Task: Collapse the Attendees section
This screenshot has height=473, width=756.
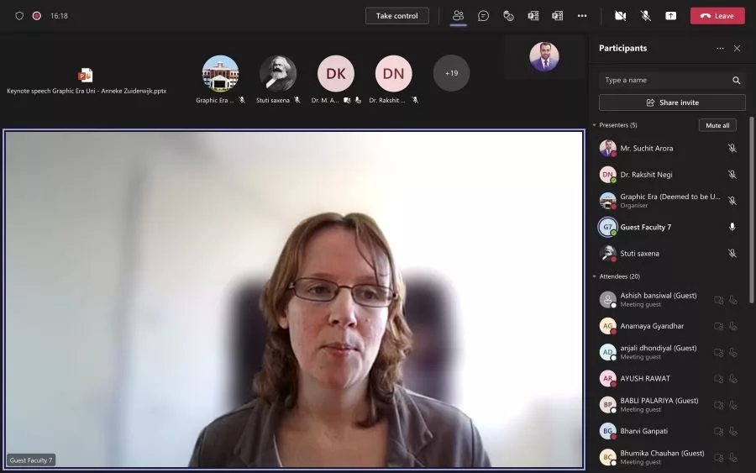Action: 595,276
